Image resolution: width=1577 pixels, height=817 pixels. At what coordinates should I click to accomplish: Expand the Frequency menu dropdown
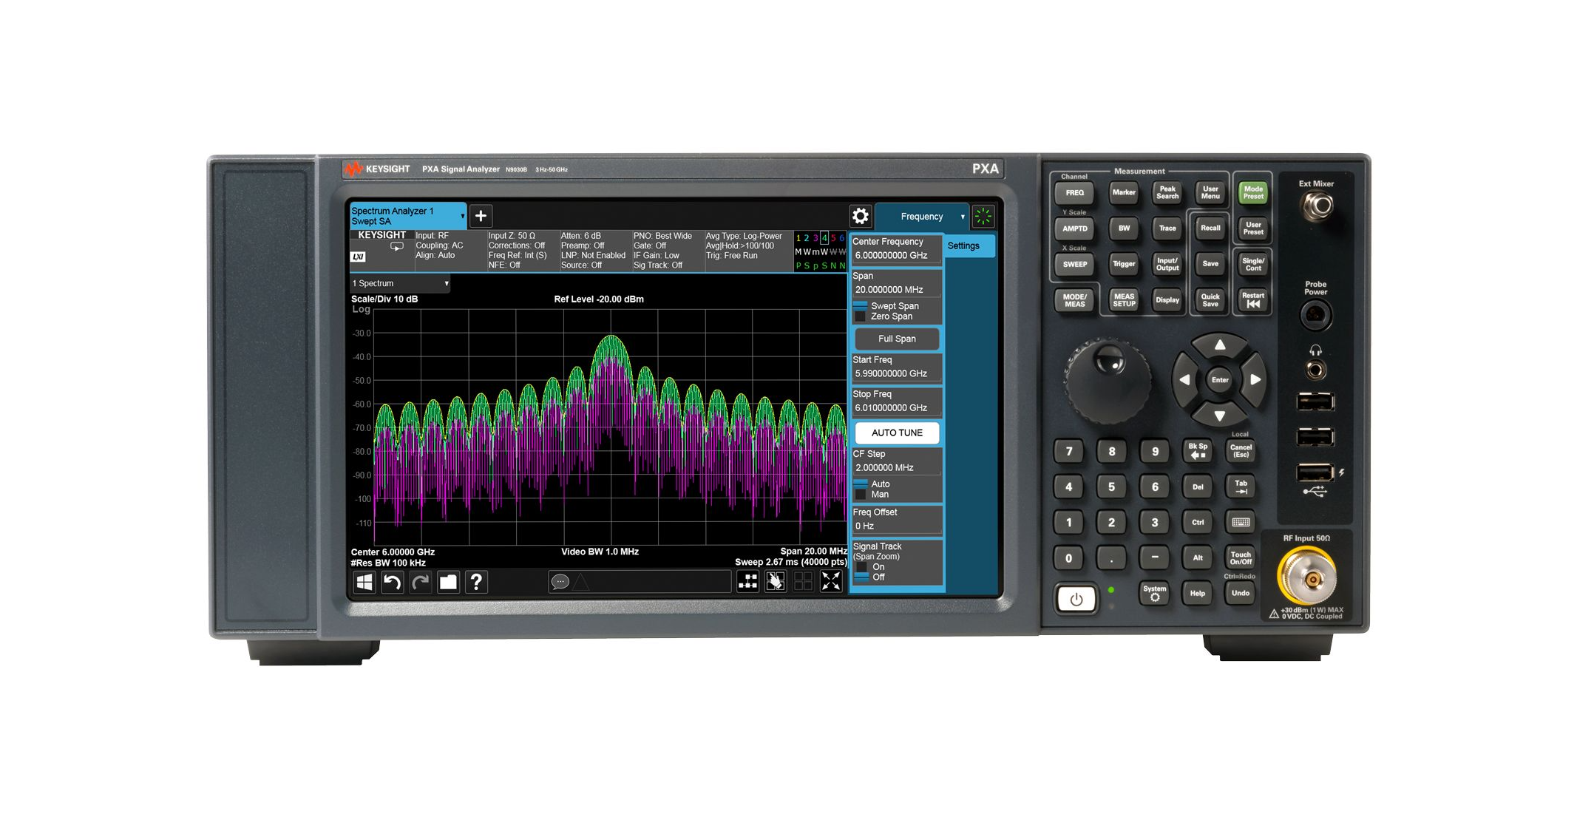(962, 217)
